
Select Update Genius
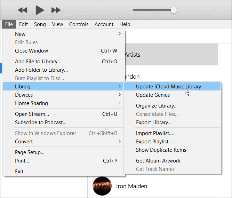click(173, 95)
